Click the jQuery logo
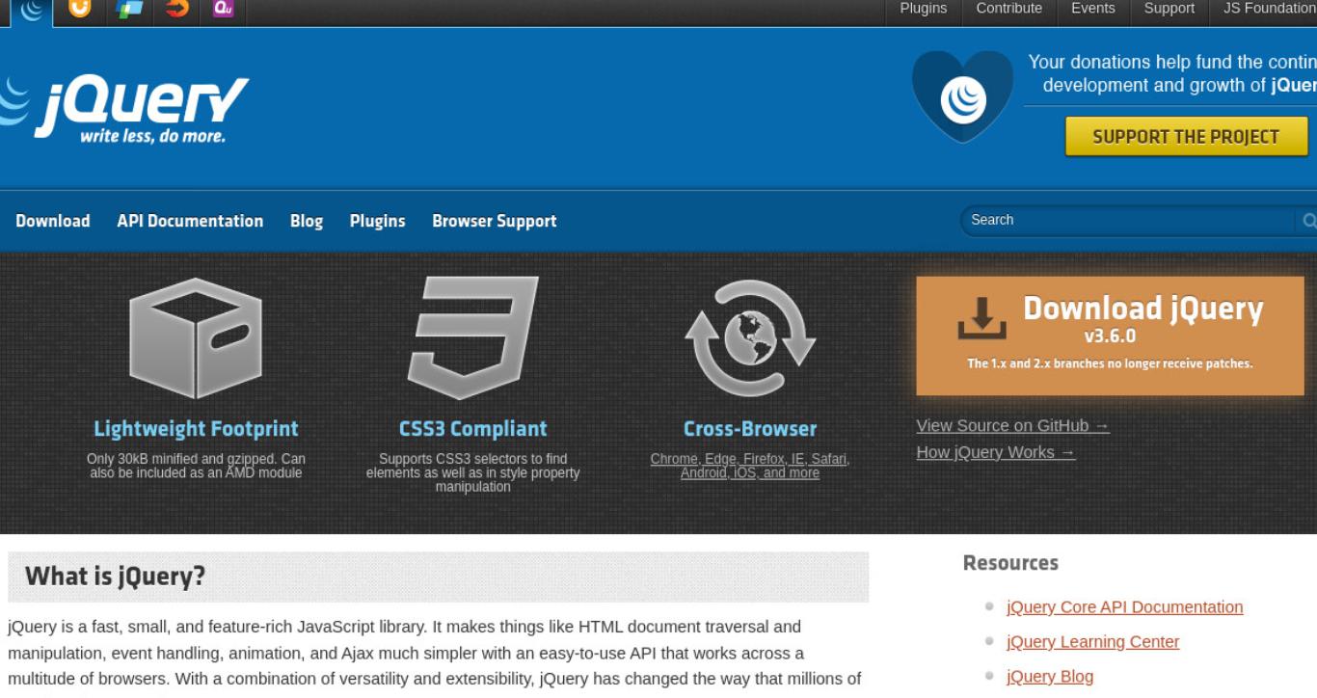The height and width of the screenshot is (698, 1317). (x=123, y=109)
